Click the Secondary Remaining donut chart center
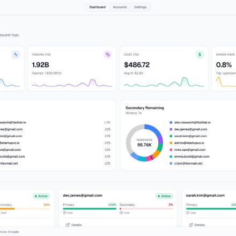This screenshot has height=236, width=236. click(x=144, y=143)
